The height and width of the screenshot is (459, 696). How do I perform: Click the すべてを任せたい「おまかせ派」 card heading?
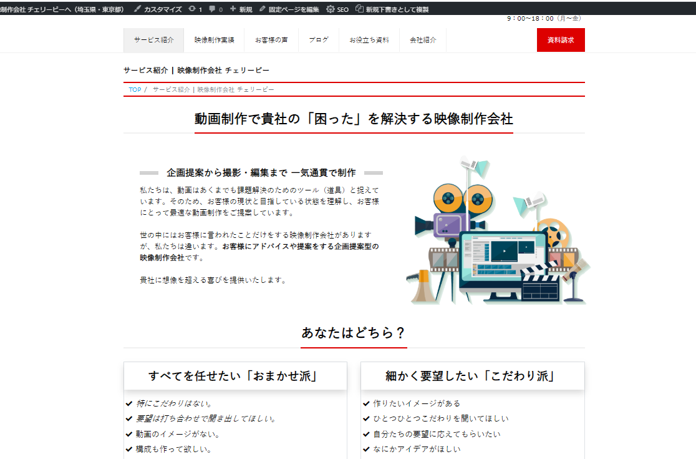234,376
